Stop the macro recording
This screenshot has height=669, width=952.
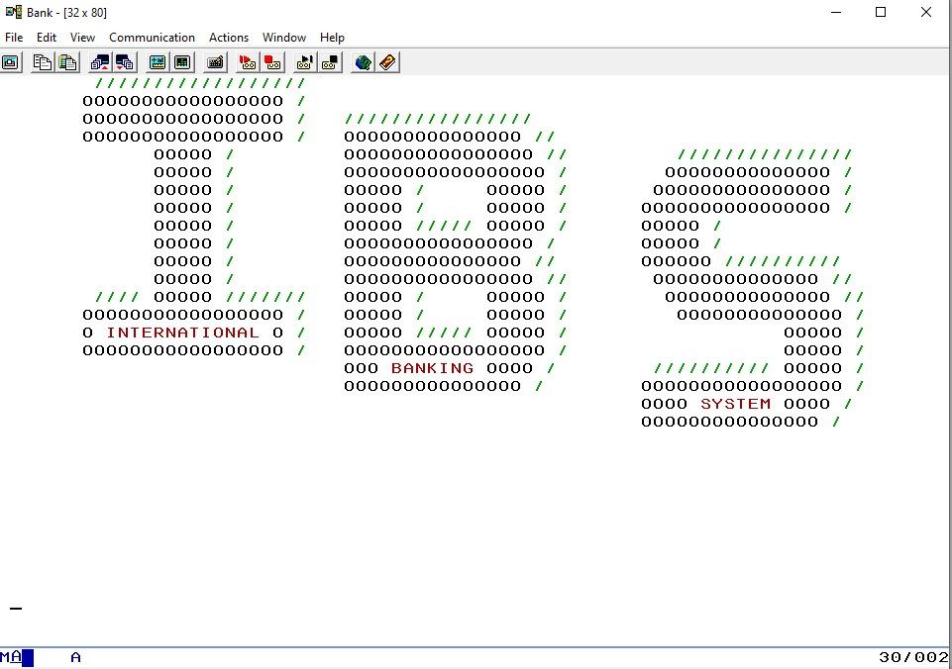click(272, 62)
